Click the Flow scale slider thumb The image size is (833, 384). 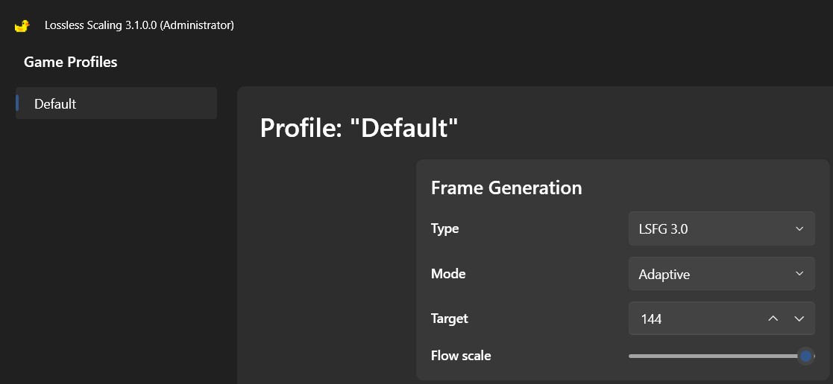pos(806,356)
